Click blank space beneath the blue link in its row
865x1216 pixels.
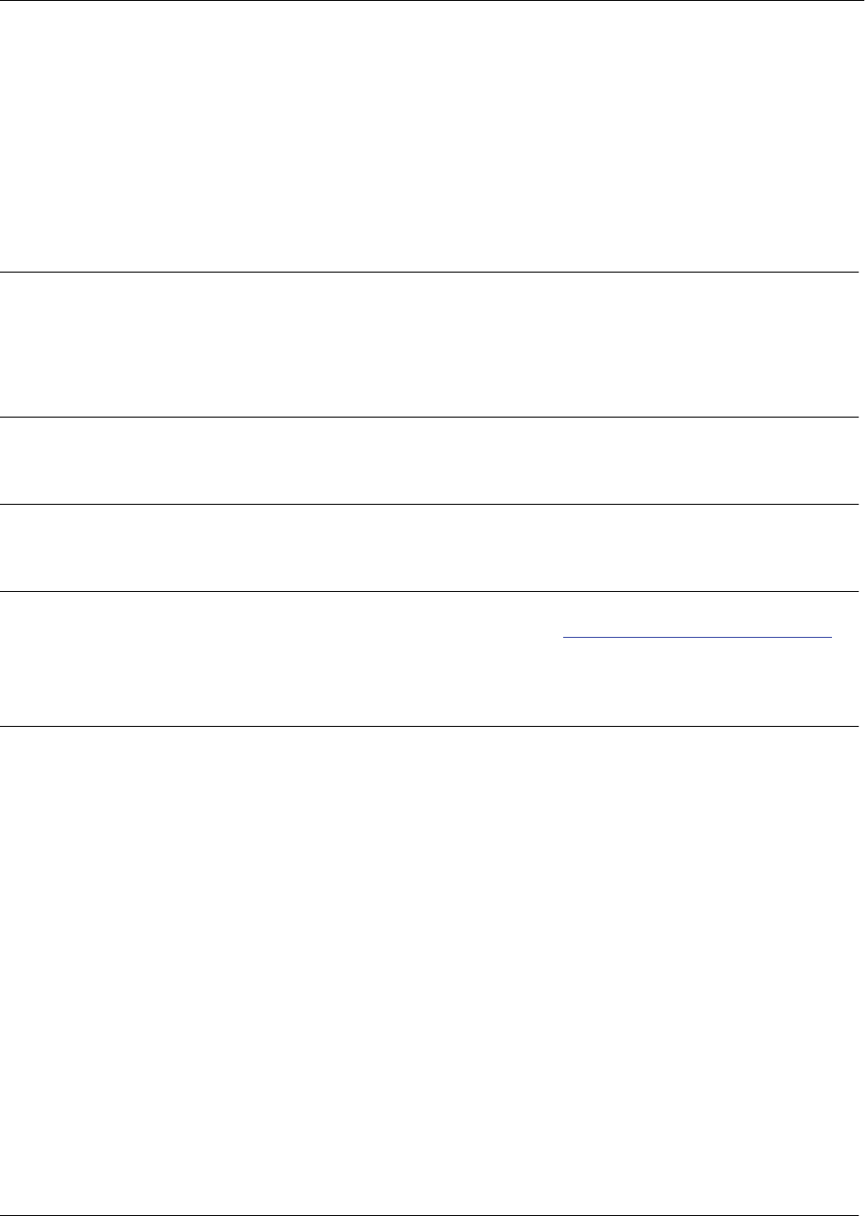click(697, 684)
